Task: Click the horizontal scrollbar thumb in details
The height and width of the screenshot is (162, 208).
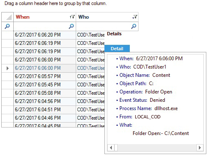Action: coord(116,148)
